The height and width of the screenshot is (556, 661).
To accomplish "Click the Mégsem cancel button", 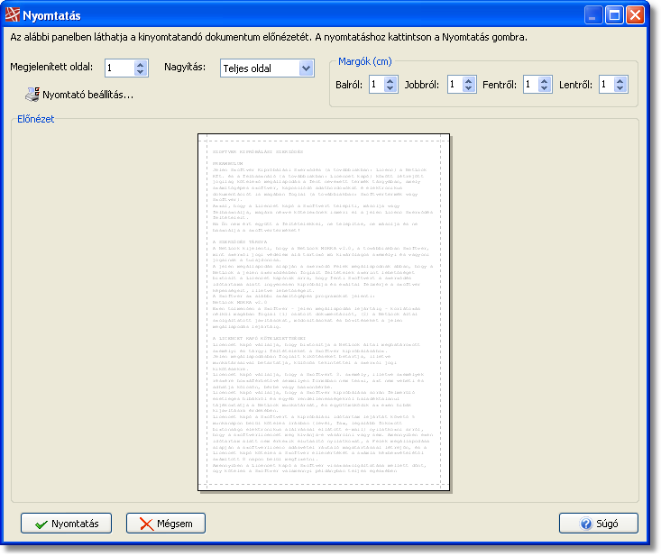I will click(166, 524).
